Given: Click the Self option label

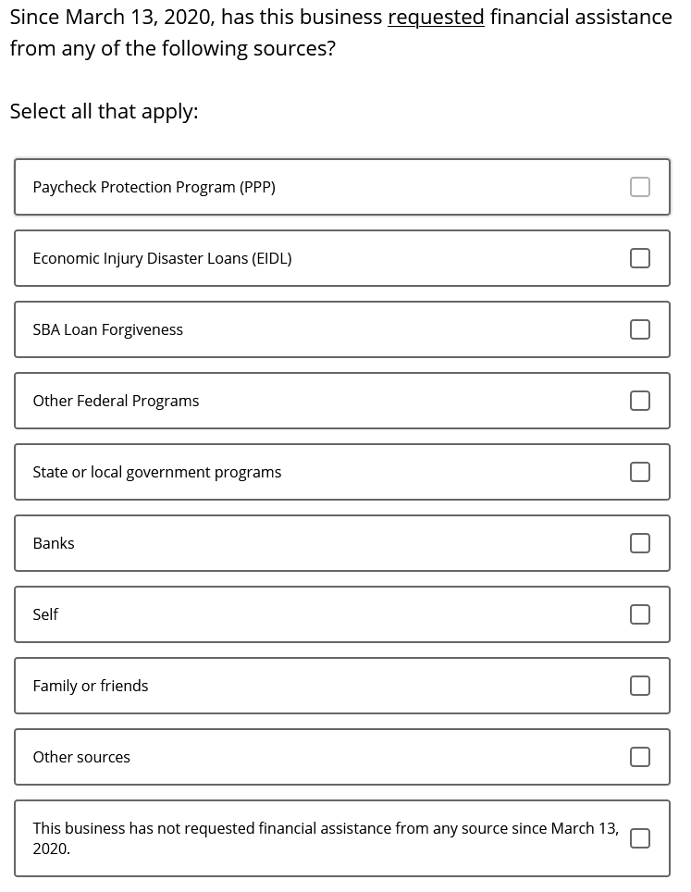Looking at the screenshot, I should tap(45, 614).
